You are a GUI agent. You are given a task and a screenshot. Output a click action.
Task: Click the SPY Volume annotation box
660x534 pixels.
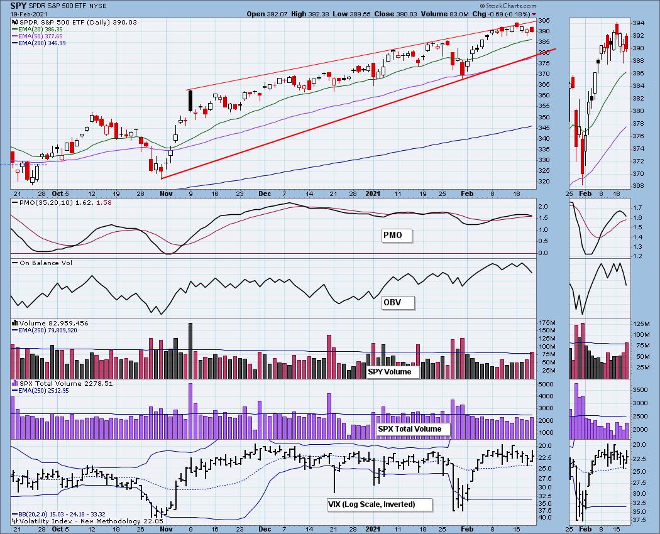point(393,371)
